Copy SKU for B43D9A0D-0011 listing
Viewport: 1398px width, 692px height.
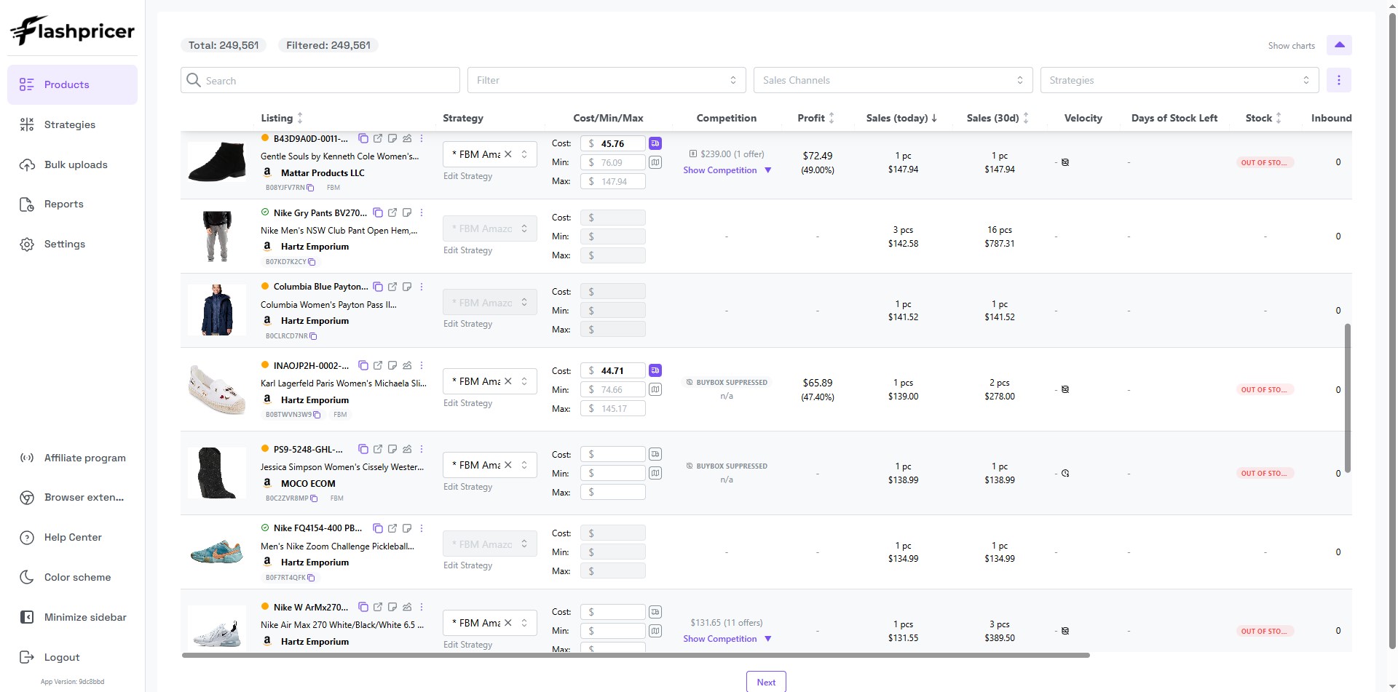[363, 138]
